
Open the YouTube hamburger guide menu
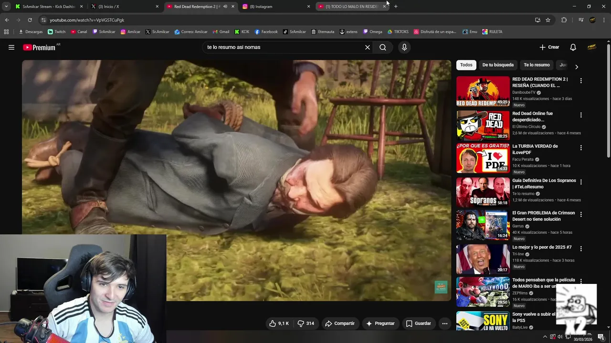[x=11, y=47]
